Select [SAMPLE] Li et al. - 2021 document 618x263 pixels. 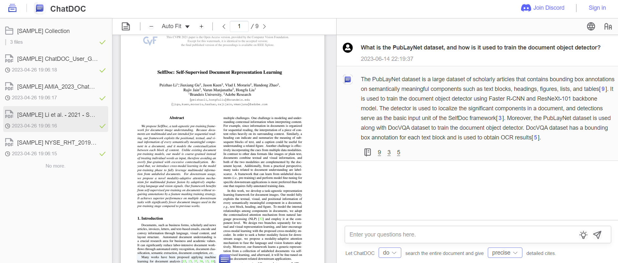click(x=56, y=119)
